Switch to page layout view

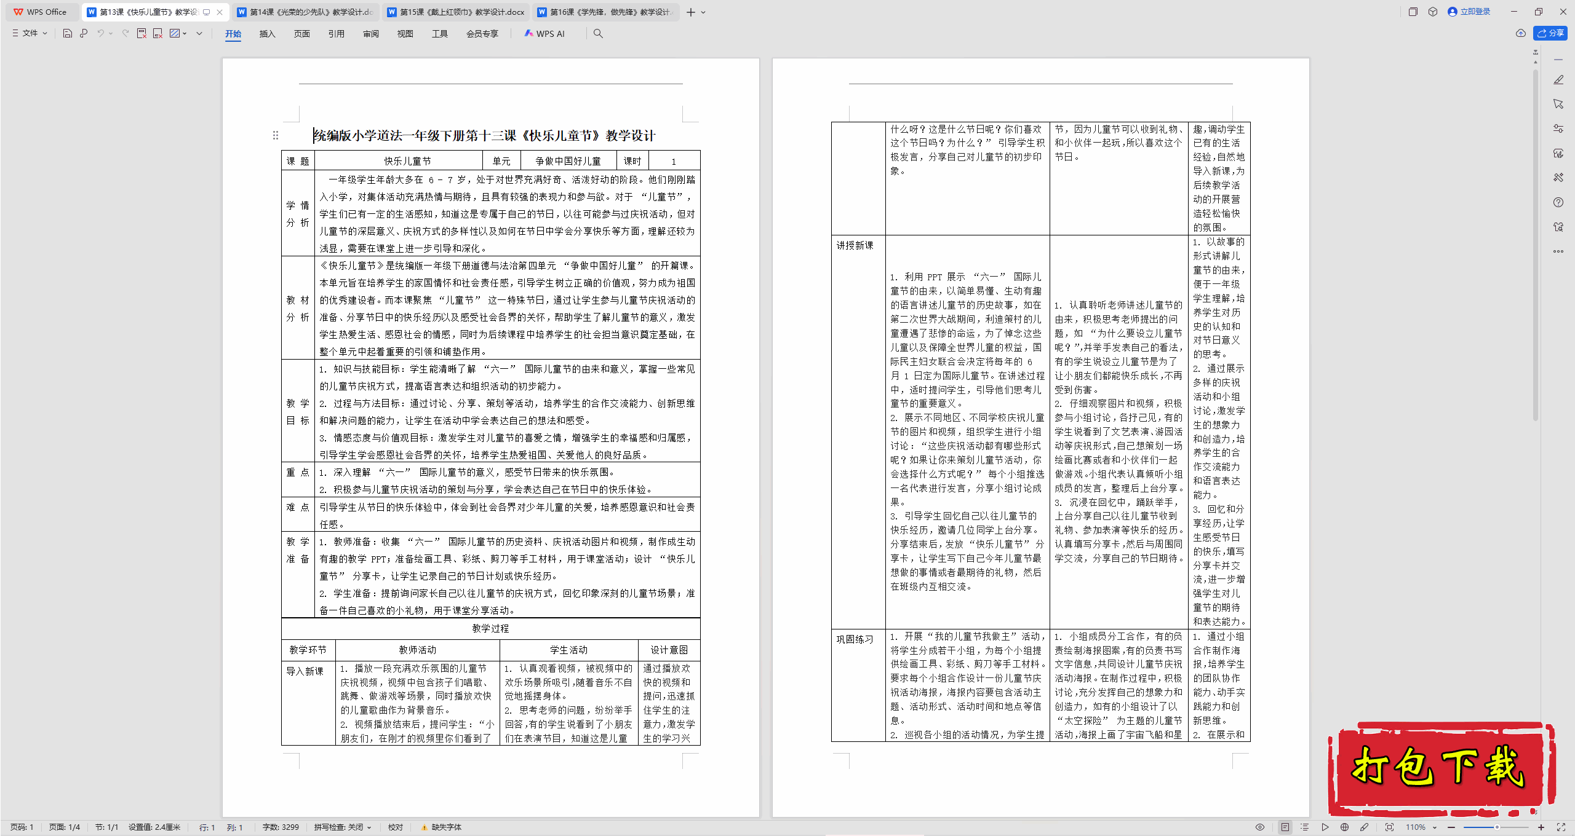click(x=1285, y=827)
